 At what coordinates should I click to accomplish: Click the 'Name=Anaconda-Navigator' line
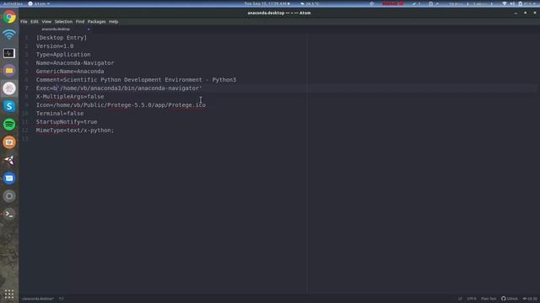(75, 63)
